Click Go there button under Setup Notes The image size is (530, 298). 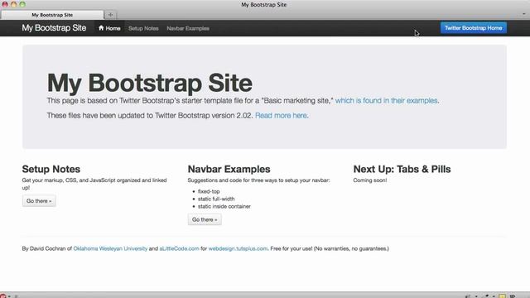pyautogui.click(x=39, y=200)
